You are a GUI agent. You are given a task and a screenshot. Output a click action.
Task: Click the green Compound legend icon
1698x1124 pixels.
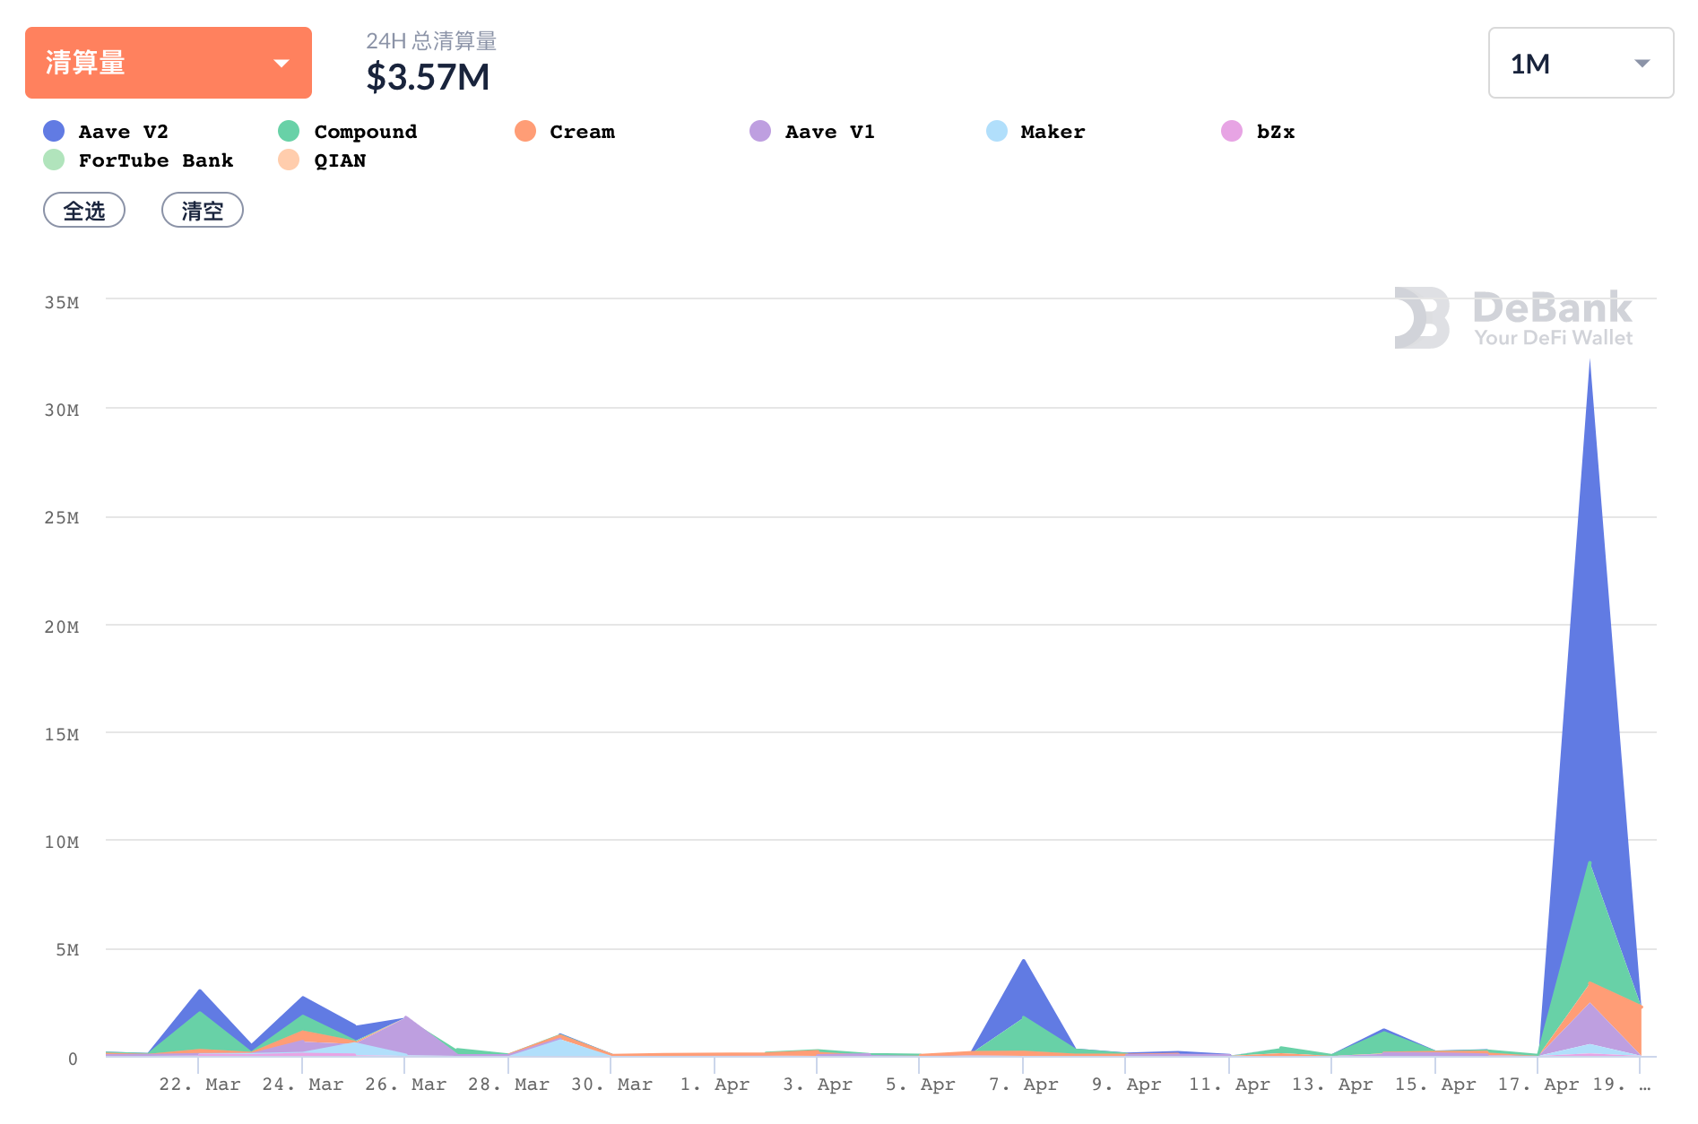289,131
